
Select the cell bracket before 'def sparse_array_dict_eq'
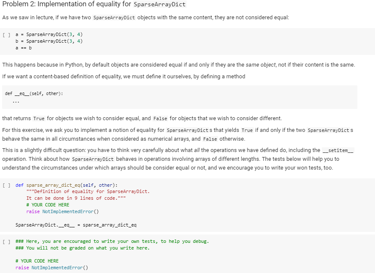pyautogui.click(x=6, y=185)
